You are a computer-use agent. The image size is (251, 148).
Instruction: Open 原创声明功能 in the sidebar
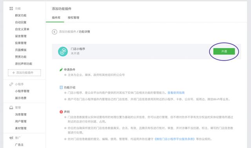point(24,64)
